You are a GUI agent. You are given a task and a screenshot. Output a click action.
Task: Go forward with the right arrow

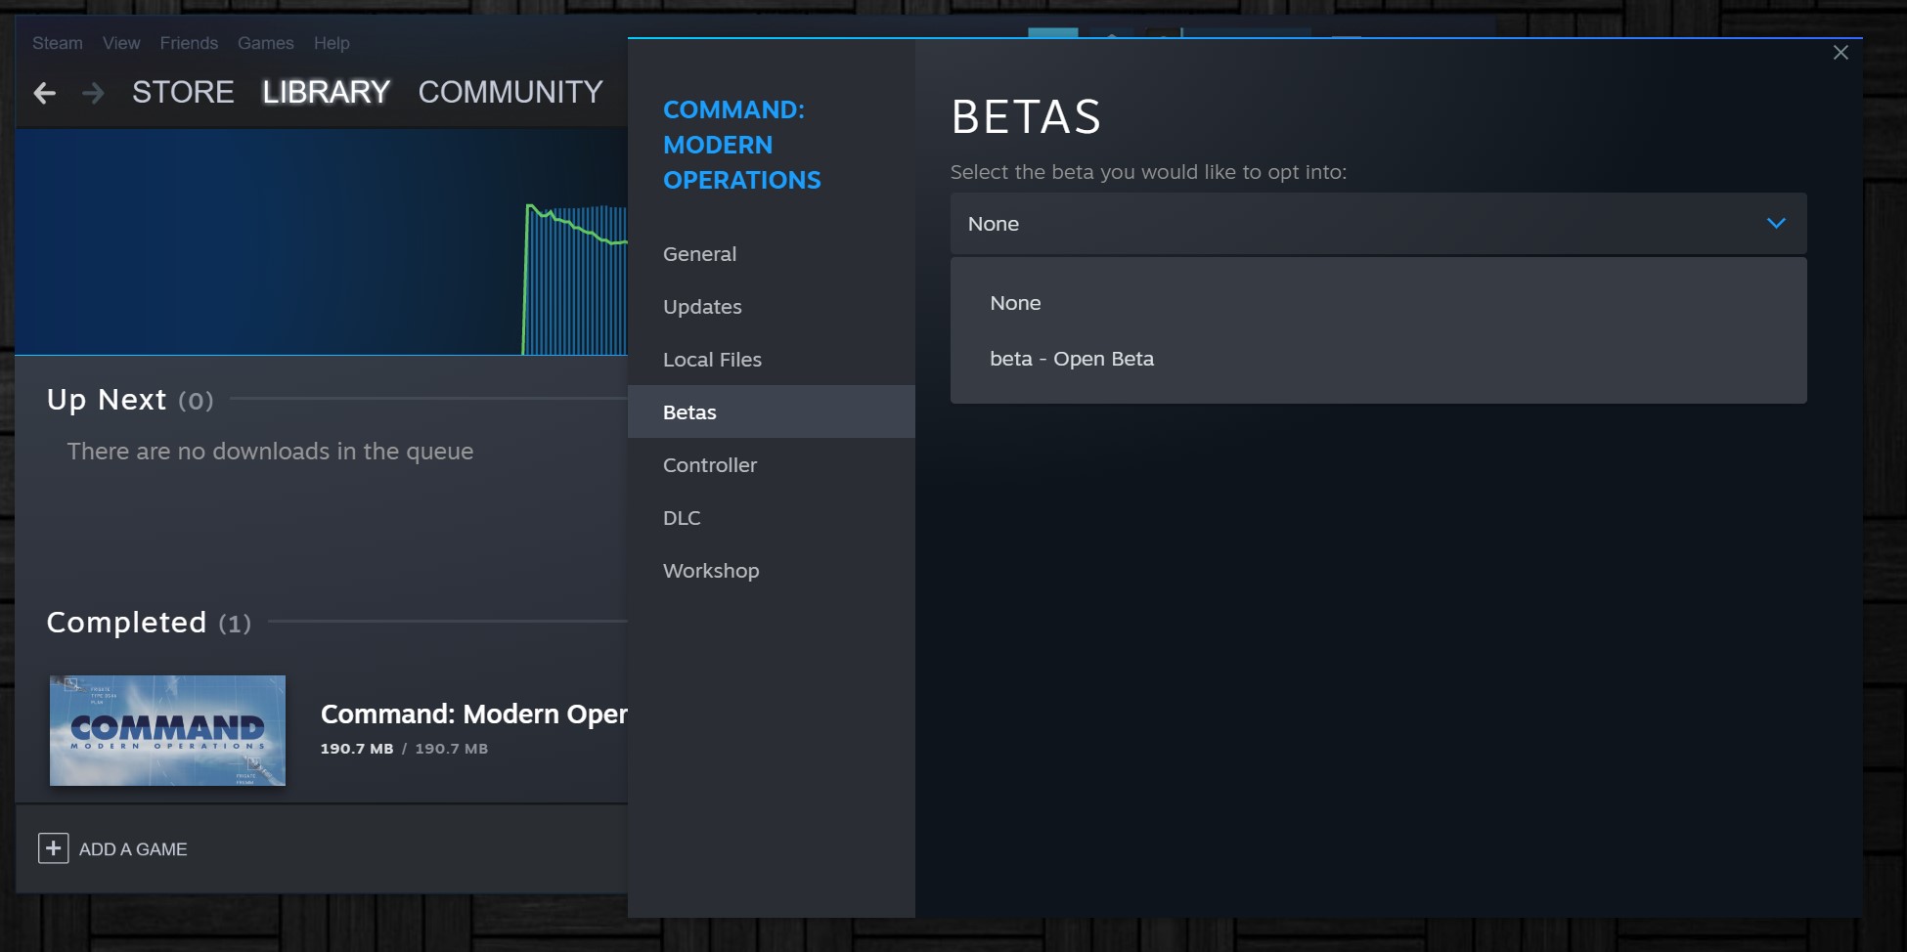93,93
